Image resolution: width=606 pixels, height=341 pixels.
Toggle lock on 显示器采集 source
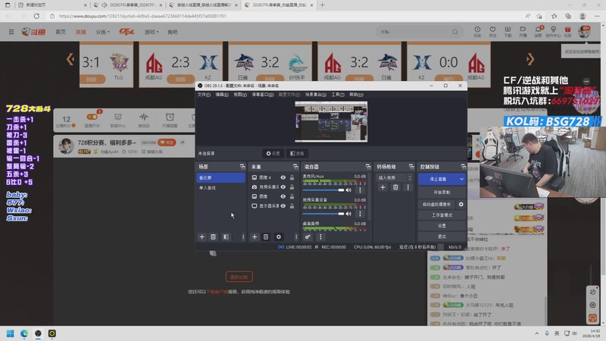(x=292, y=206)
